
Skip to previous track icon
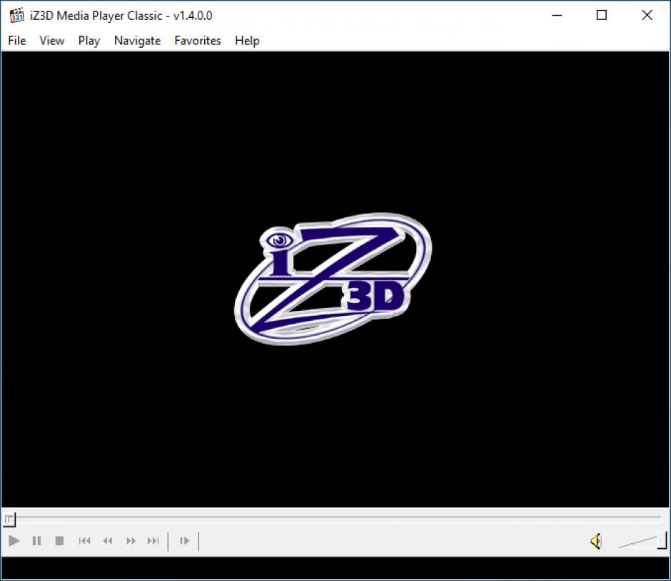click(84, 541)
